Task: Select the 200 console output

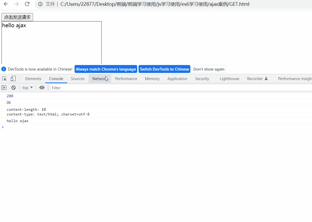Action: pyautogui.click(x=10, y=96)
